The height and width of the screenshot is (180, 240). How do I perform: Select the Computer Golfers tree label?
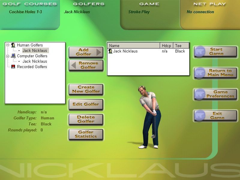pos(32,56)
